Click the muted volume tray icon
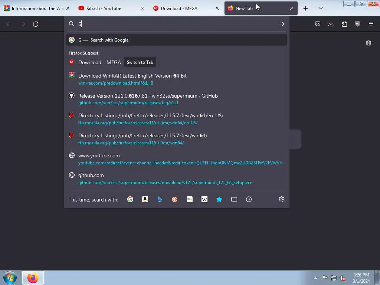The image size is (380, 285). 343,278
